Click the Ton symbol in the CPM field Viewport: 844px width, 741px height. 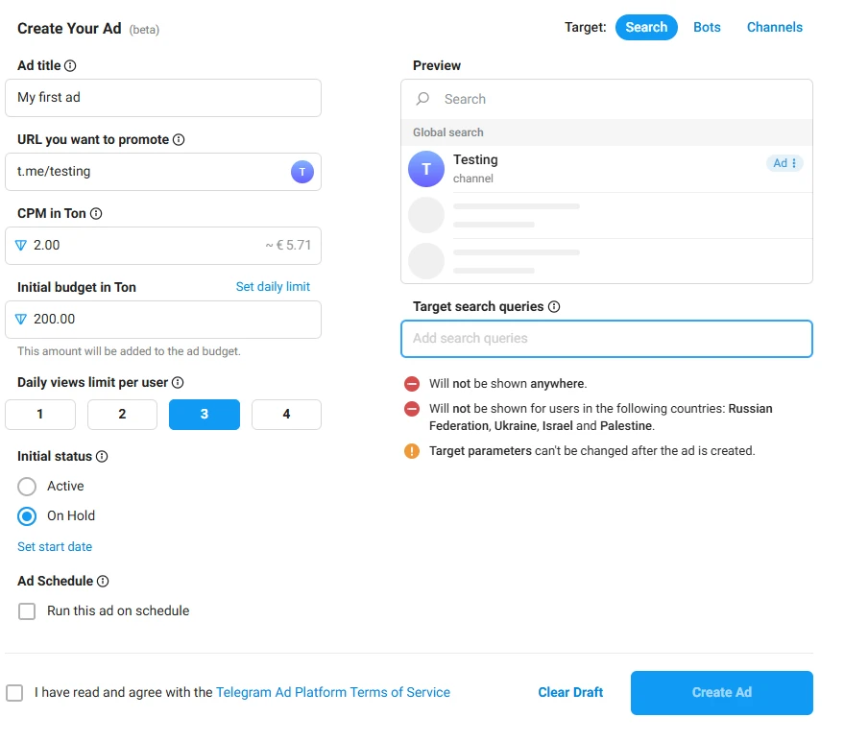[x=20, y=246]
